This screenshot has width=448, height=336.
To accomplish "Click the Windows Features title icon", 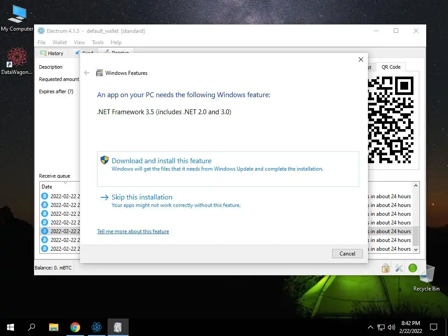I will 99,73.
